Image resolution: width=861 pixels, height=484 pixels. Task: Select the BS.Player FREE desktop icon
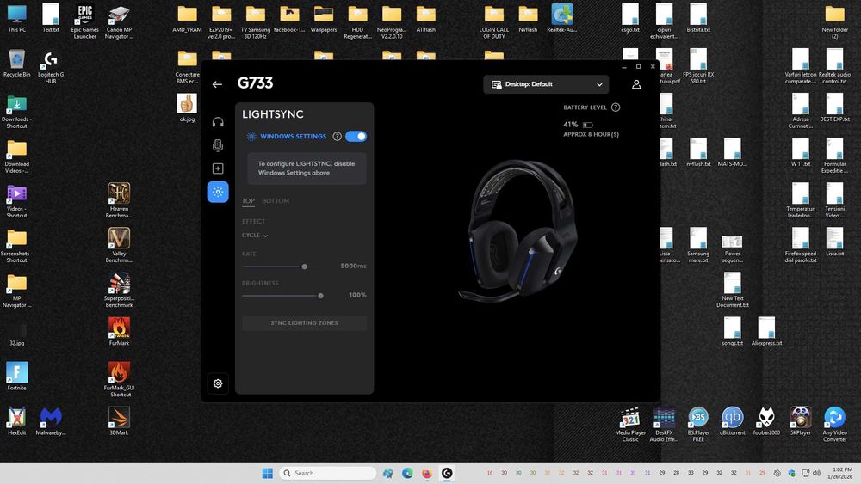point(698,425)
